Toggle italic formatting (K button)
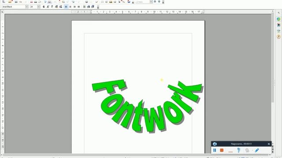 point(48,7)
